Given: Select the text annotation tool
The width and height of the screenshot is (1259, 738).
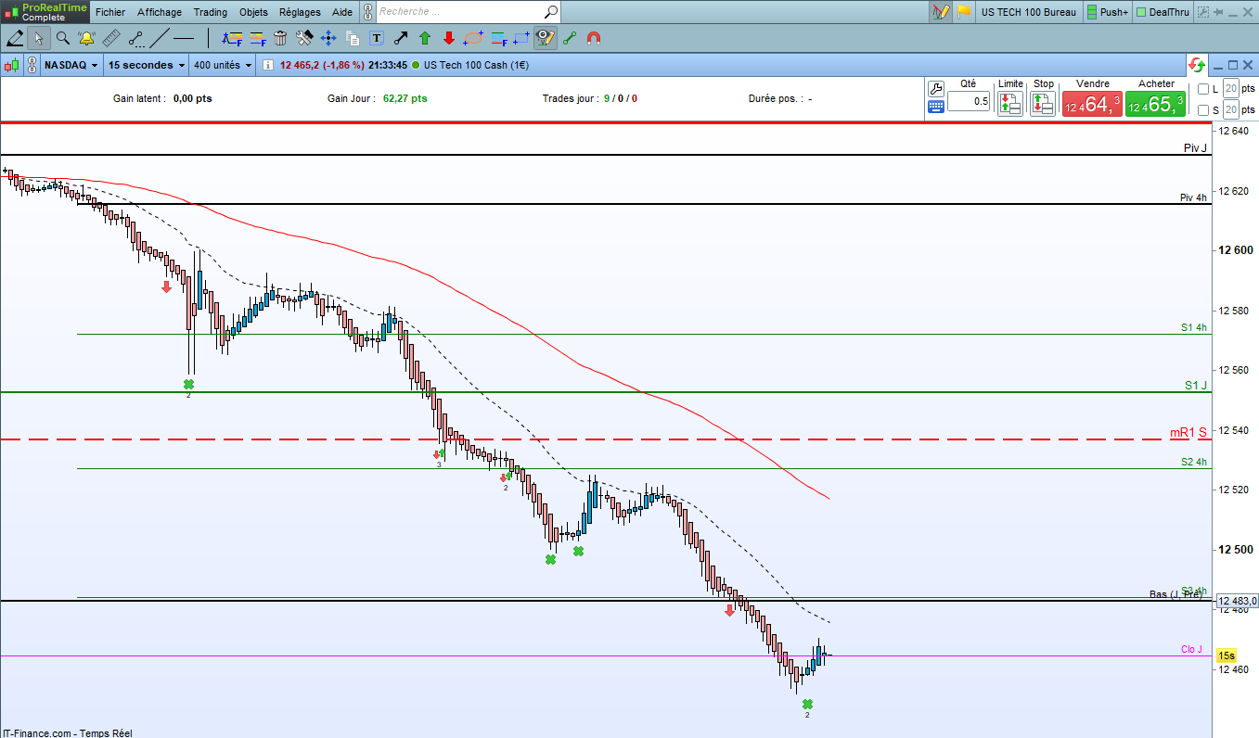Looking at the screenshot, I should pyautogui.click(x=377, y=38).
